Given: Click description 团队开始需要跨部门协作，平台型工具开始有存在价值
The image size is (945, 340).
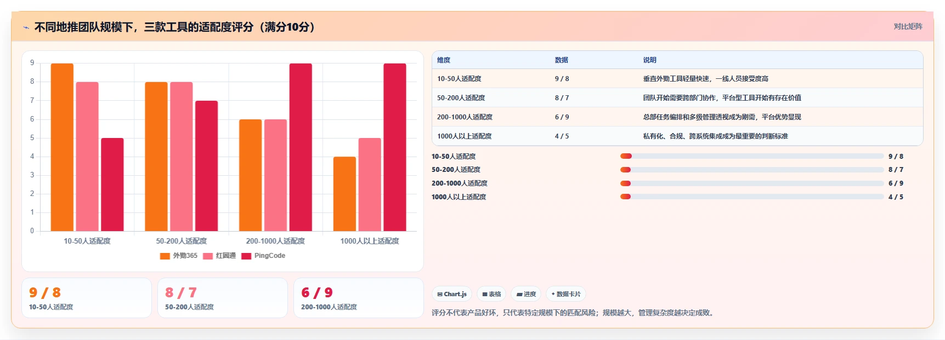Looking at the screenshot, I should [722, 98].
